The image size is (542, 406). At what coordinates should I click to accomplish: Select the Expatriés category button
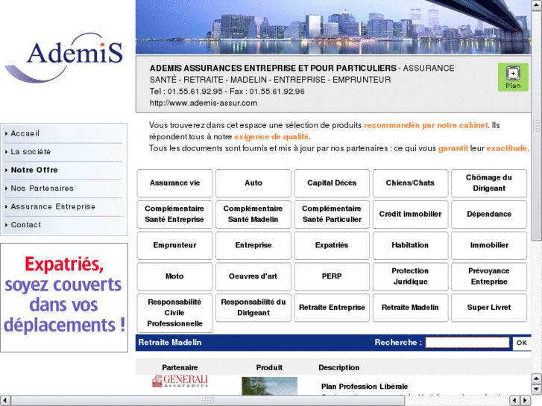pyautogui.click(x=332, y=245)
